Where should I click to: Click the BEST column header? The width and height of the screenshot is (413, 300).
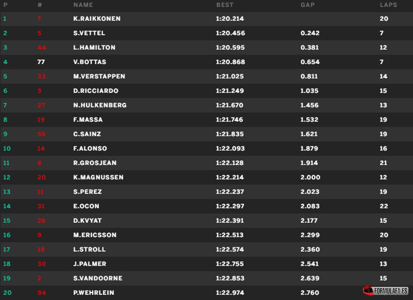pyautogui.click(x=225, y=5)
